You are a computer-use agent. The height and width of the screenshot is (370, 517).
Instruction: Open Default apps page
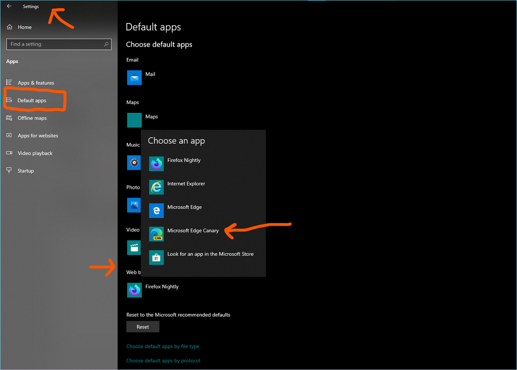tap(32, 100)
